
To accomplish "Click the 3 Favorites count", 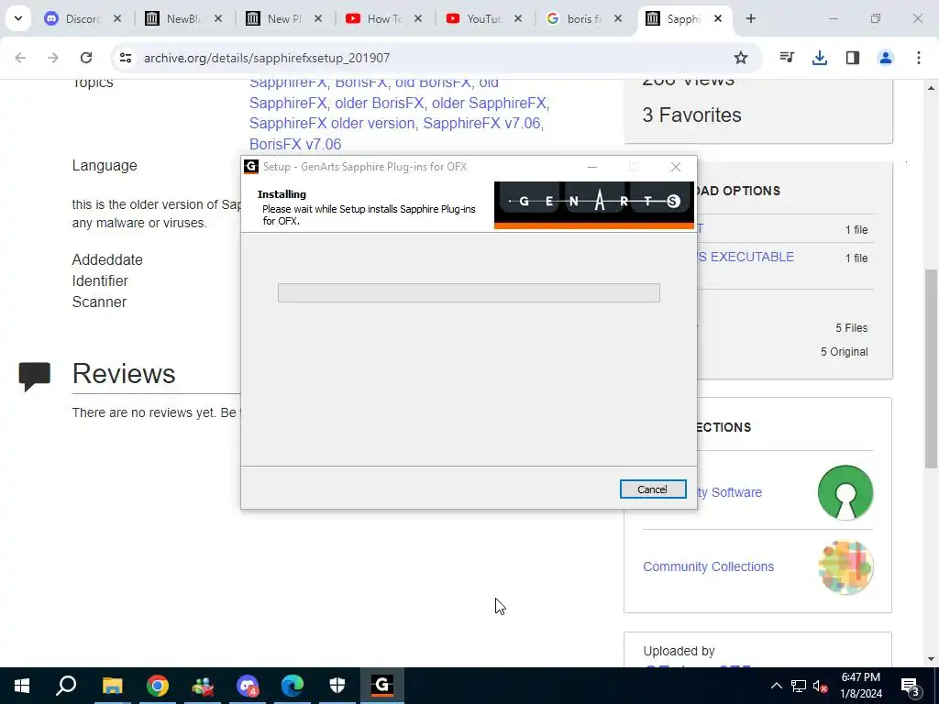I will click(x=691, y=115).
